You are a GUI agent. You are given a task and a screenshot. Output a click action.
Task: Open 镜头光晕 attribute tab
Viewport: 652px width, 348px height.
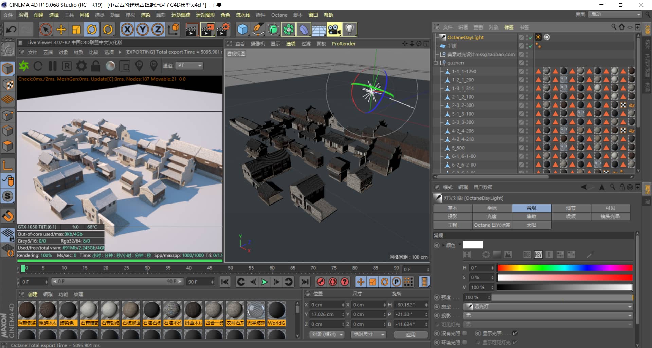point(610,216)
